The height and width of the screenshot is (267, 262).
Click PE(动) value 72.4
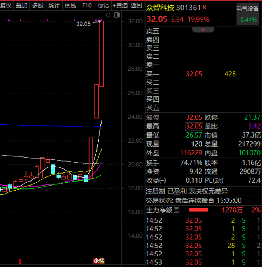click(254, 180)
